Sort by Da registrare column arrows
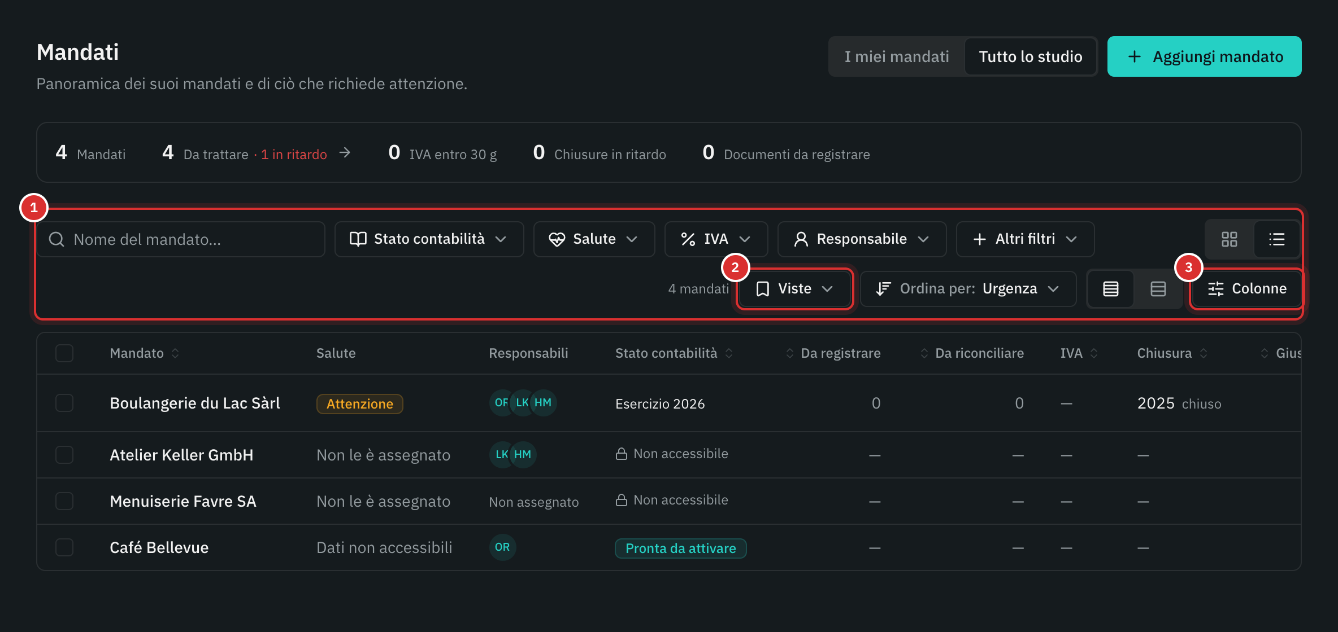Screen dimensions: 1338x632 coord(790,353)
